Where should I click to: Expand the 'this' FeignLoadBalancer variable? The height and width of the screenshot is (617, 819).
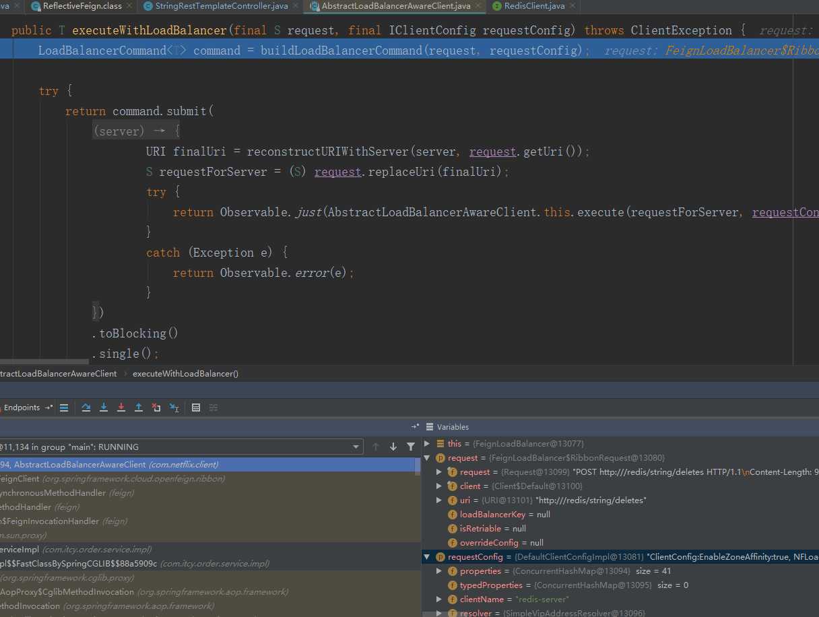coord(426,444)
